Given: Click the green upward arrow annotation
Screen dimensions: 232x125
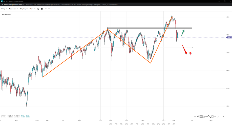Looking at the screenshot, I should [x=183, y=33].
